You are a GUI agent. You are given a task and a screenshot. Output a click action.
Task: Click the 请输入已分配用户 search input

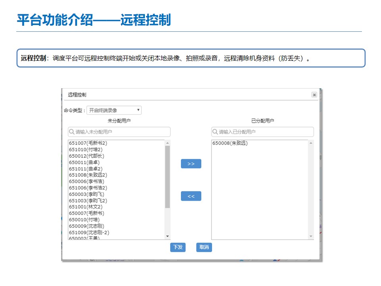[264, 132]
